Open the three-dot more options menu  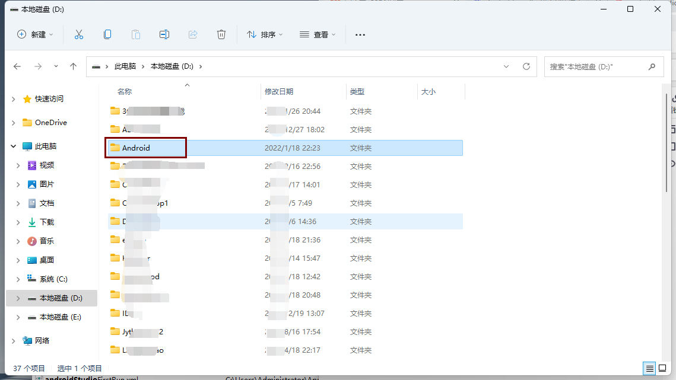point(360,34)
